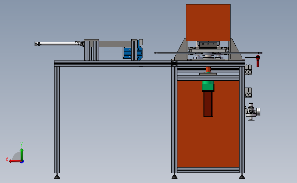Viewport: 297px width, 183px height.
Task: Select the cabinet's left leveling foot
Action: pos(174,176)
